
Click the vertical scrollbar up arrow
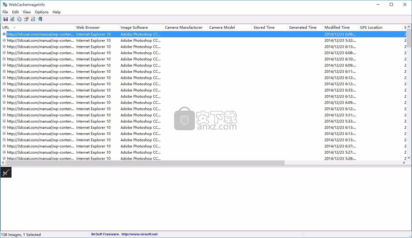pyautogui.click(x=409, y=27)
